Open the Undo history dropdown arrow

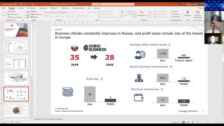point(27,4)
